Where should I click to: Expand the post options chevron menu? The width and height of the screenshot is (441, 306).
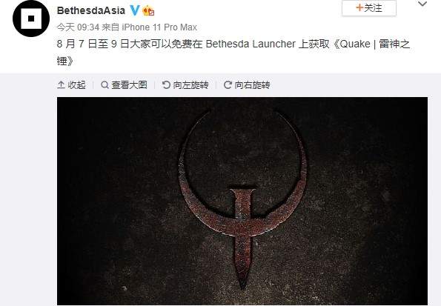[x=422, y=4]
